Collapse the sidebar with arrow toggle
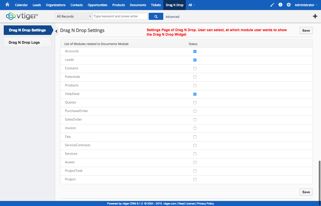This screenshot has width=321, height=206. (57, 31)
